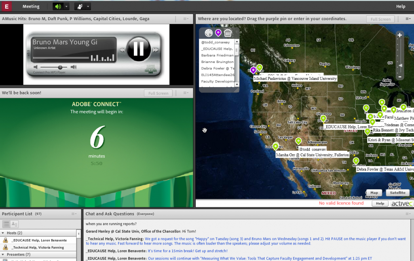Switch participant list to default list view
The image size is (414, 261).
(x=6, y=224)
